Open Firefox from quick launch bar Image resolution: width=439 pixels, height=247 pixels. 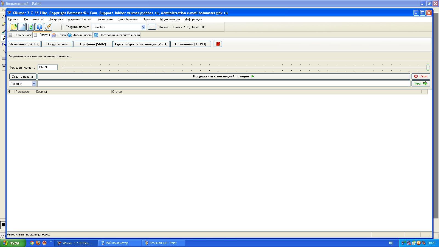pos(38,243)
